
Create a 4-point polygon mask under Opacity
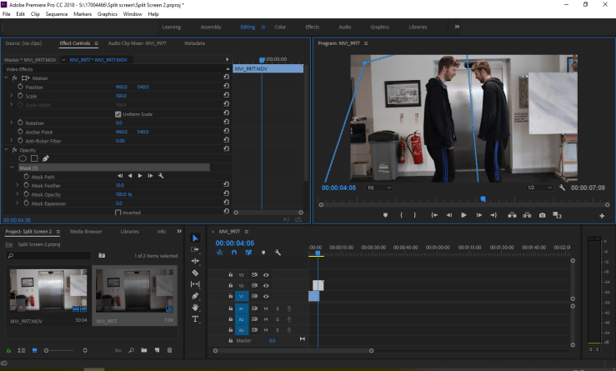pyautogui.click(x=34, y=158)
